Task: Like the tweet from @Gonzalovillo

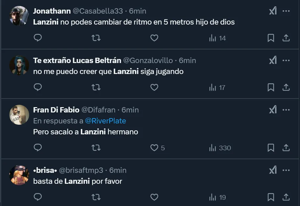Action: coord(154,87)
